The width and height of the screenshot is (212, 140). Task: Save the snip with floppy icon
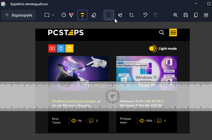[186, 15]
